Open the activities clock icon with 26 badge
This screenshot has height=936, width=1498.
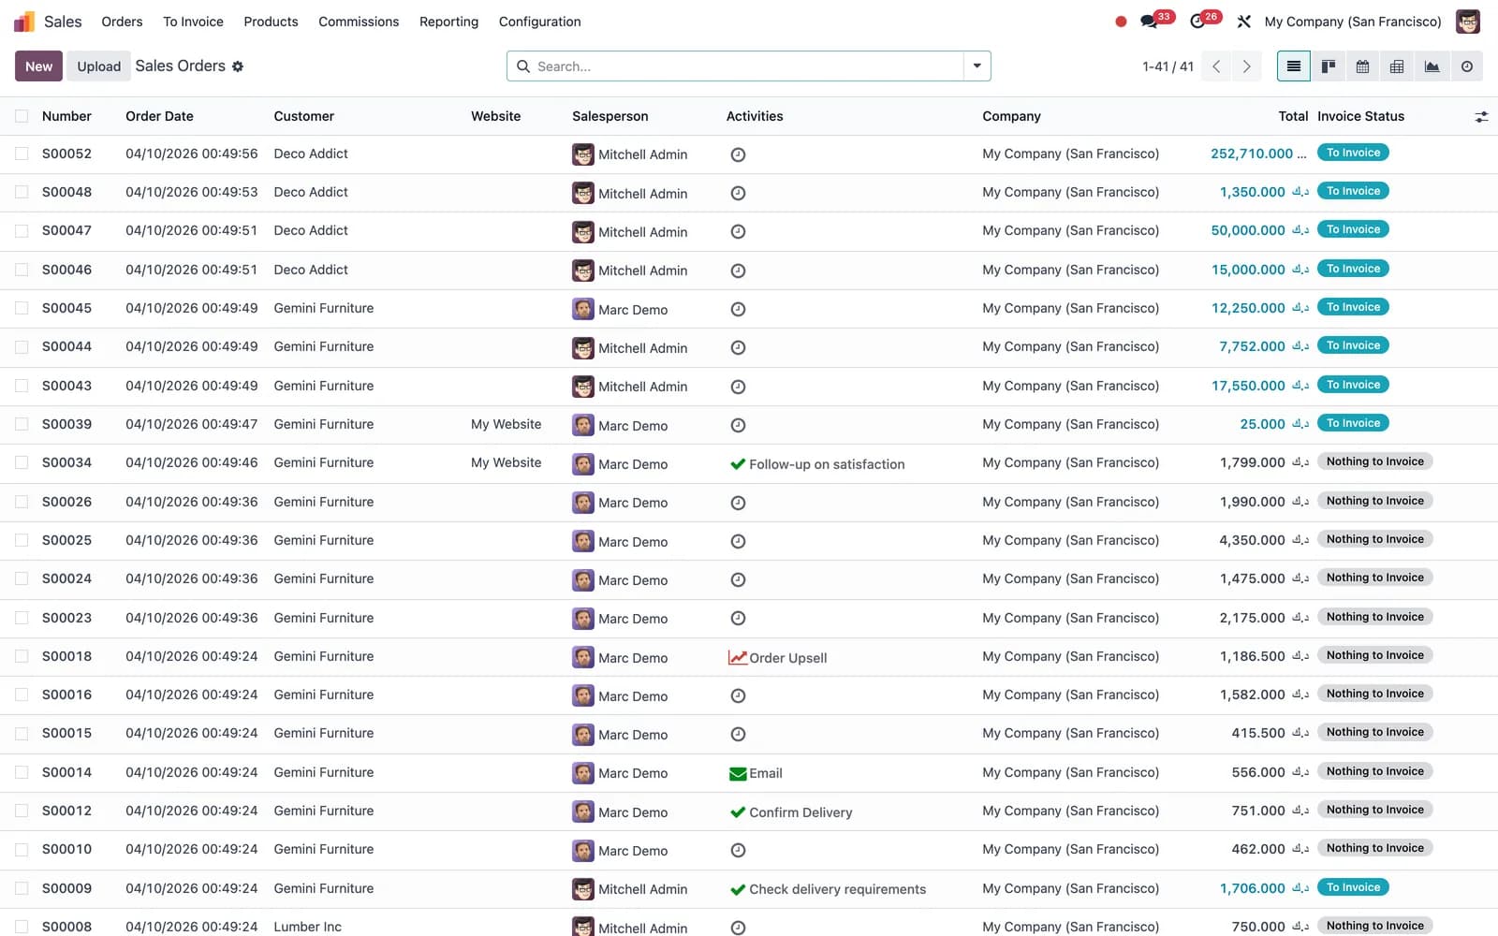[1197, 22]
